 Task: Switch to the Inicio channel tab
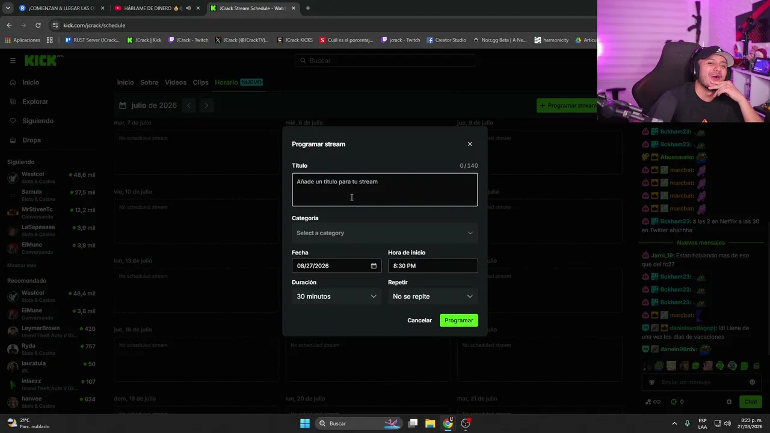pyautogui.click(x=125, y=82)
